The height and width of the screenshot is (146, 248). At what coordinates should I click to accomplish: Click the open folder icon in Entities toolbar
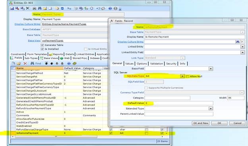pyautogui.click(x=45, y=8)
